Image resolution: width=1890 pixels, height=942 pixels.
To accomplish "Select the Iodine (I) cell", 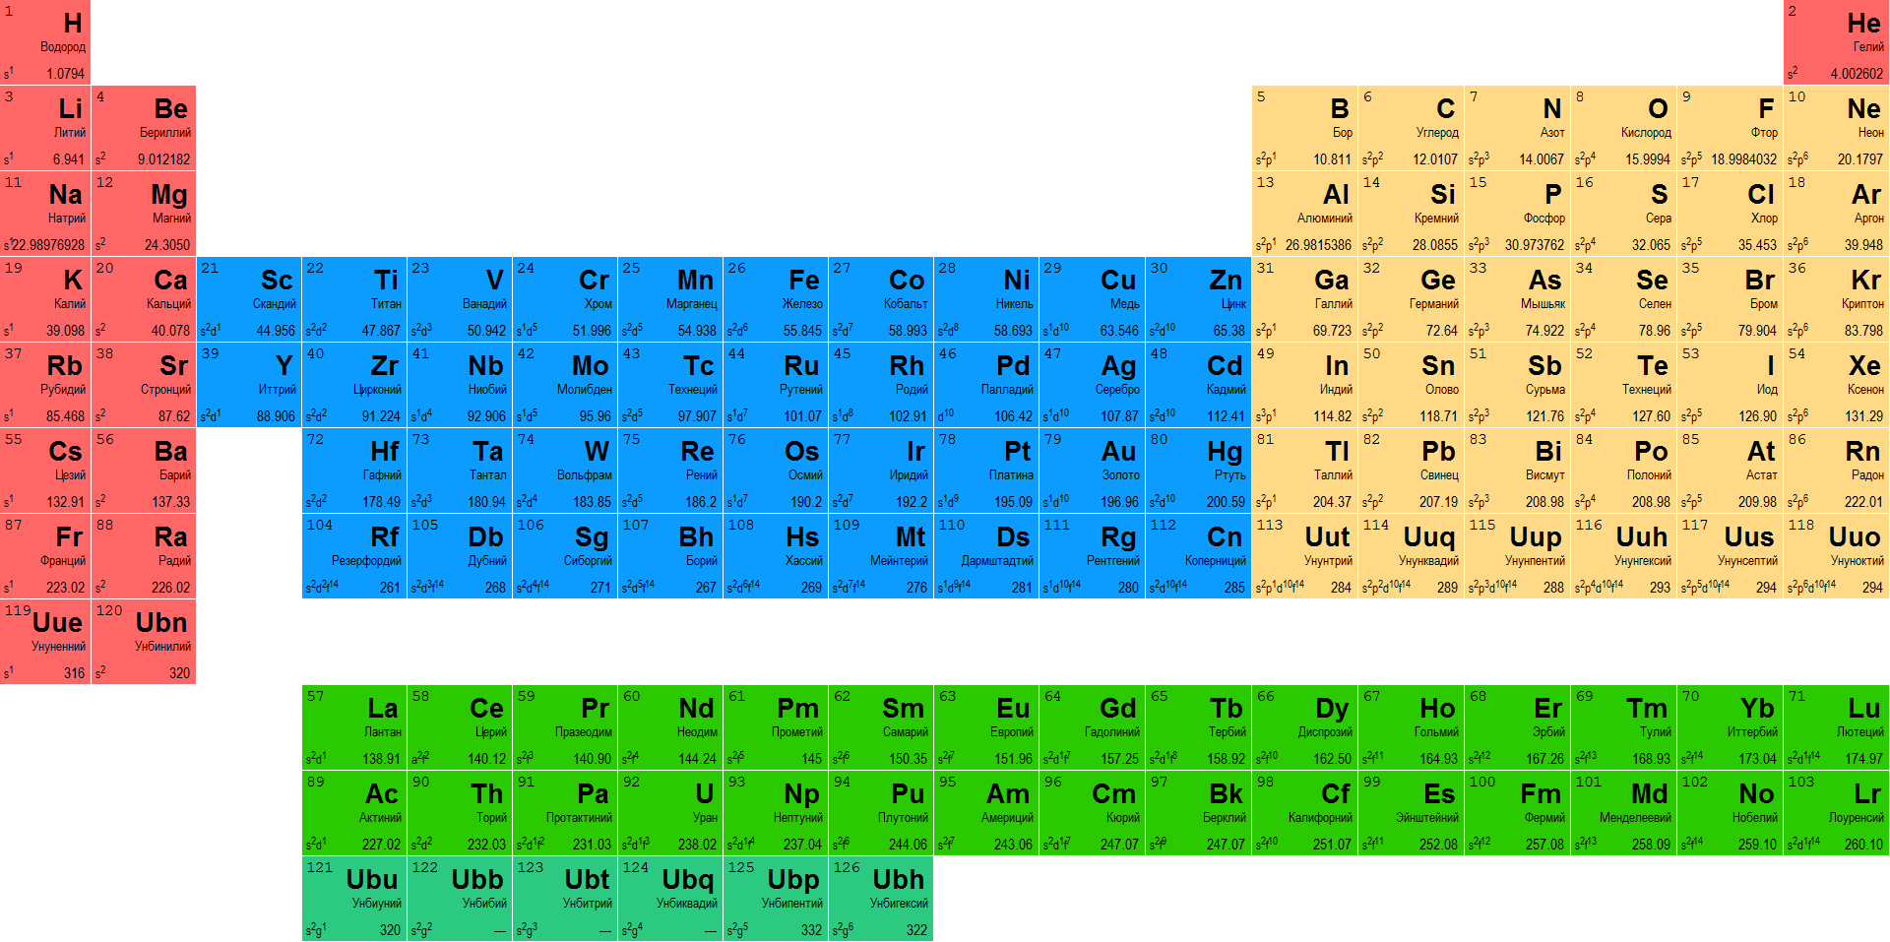I will pyautogui.click(x=1731, y=385).
